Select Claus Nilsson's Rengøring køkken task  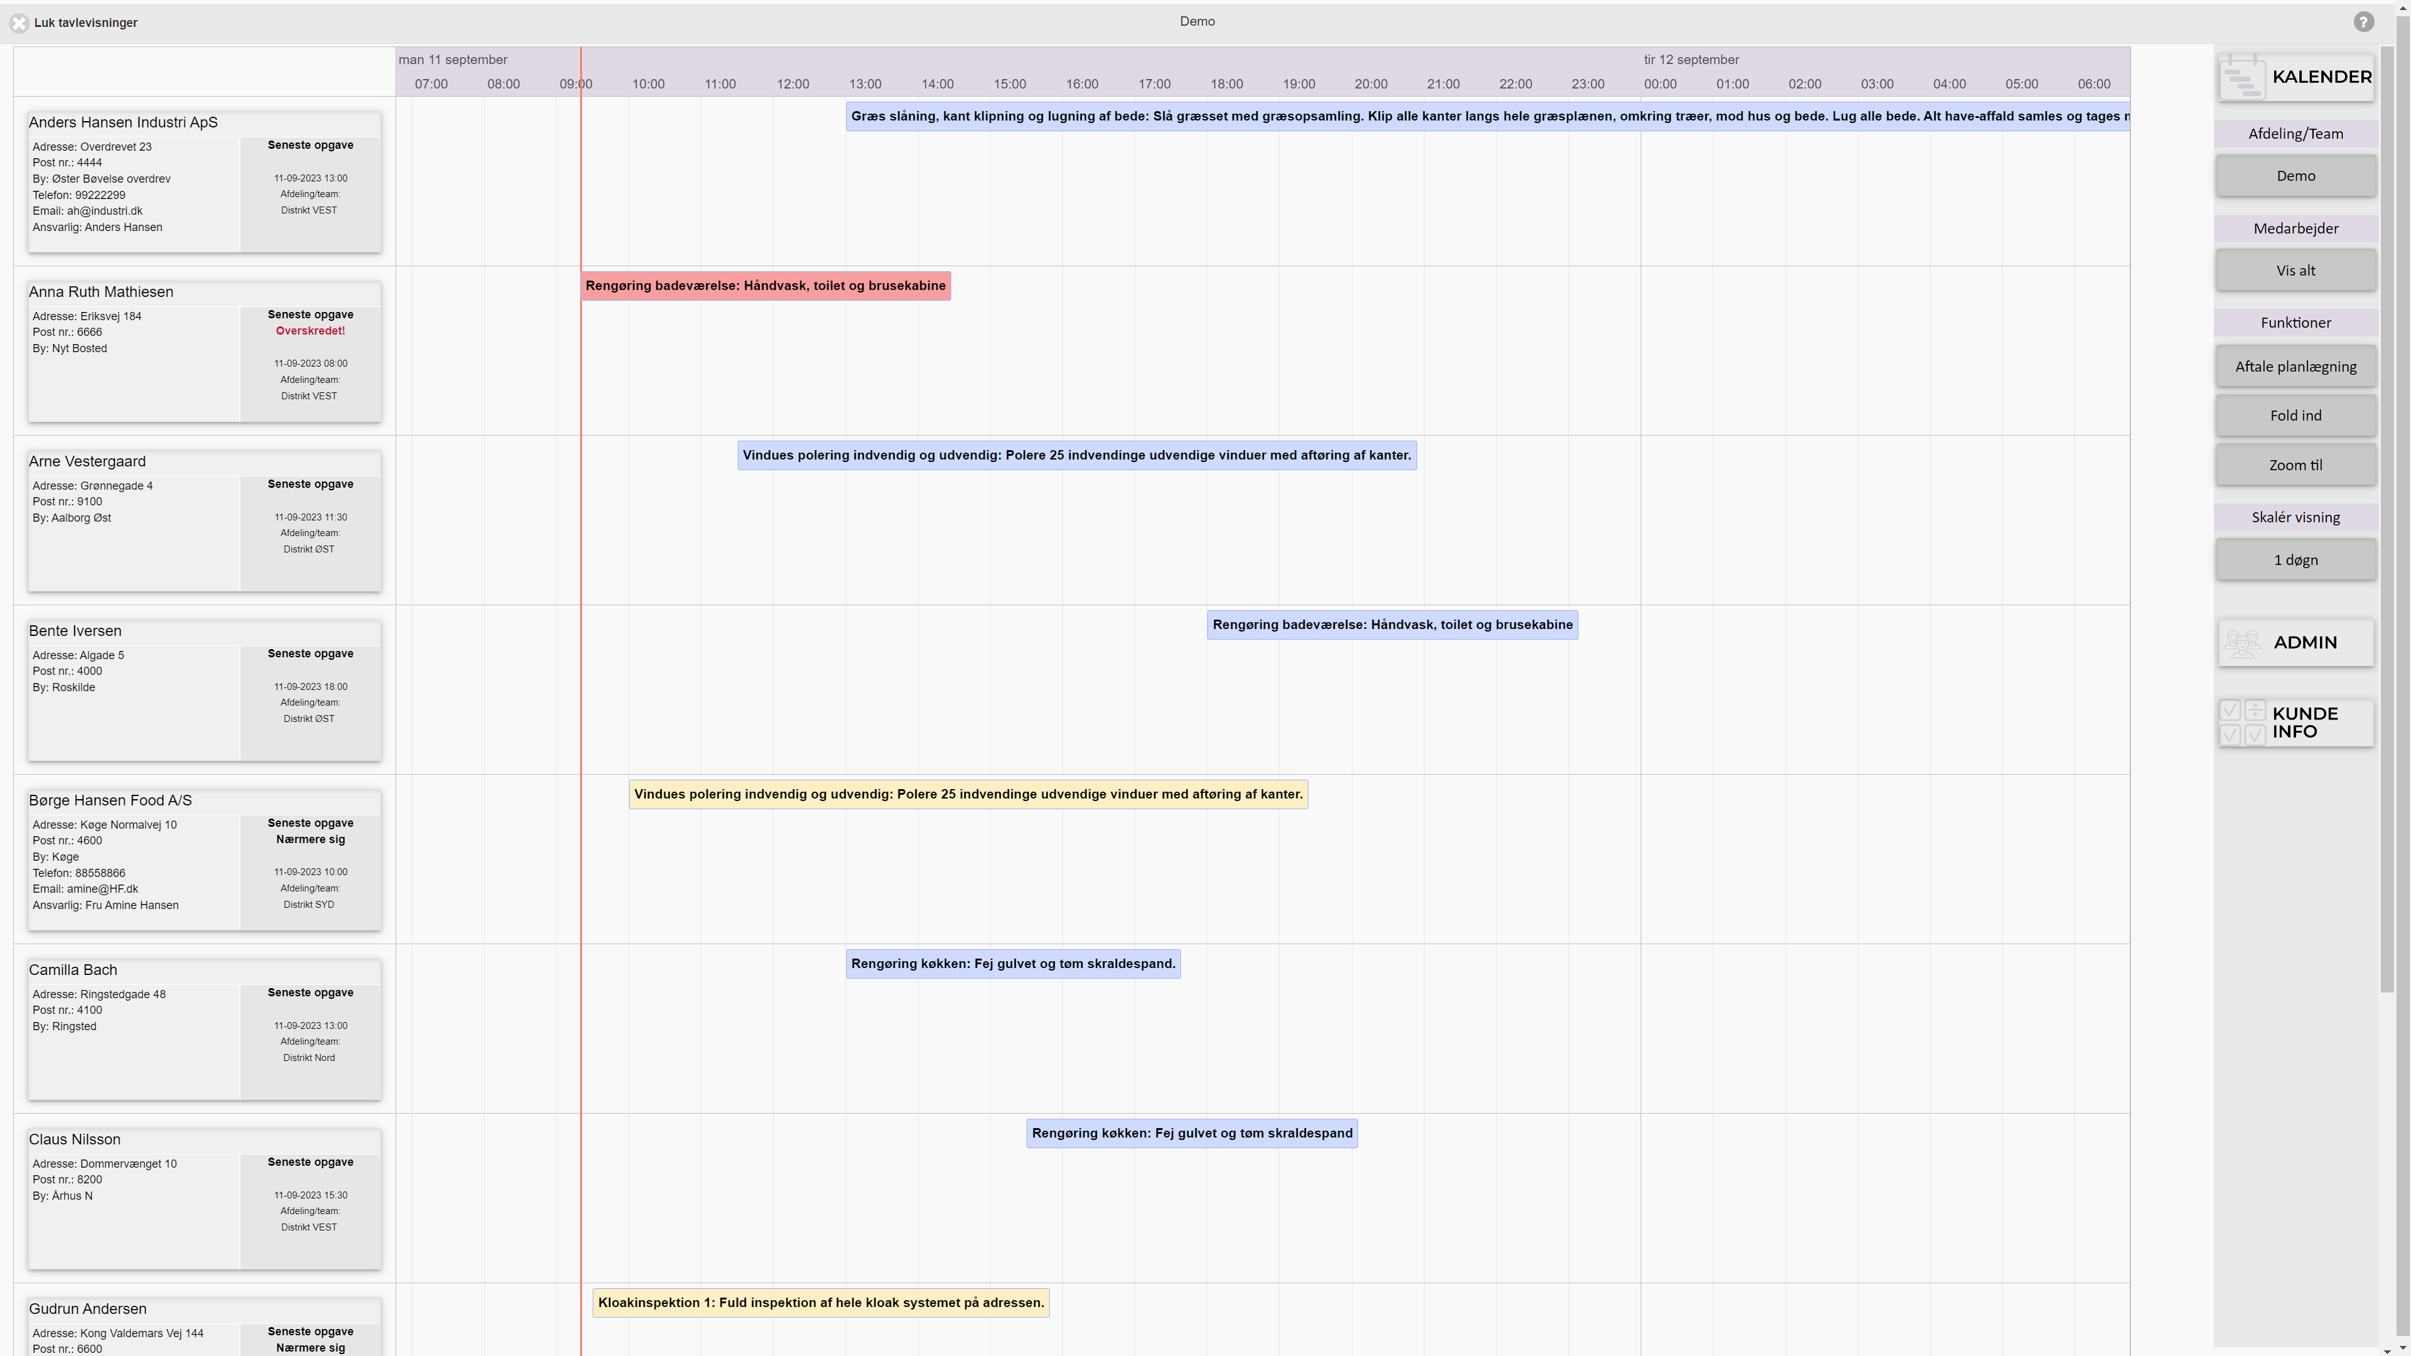coord(1192,1133)
